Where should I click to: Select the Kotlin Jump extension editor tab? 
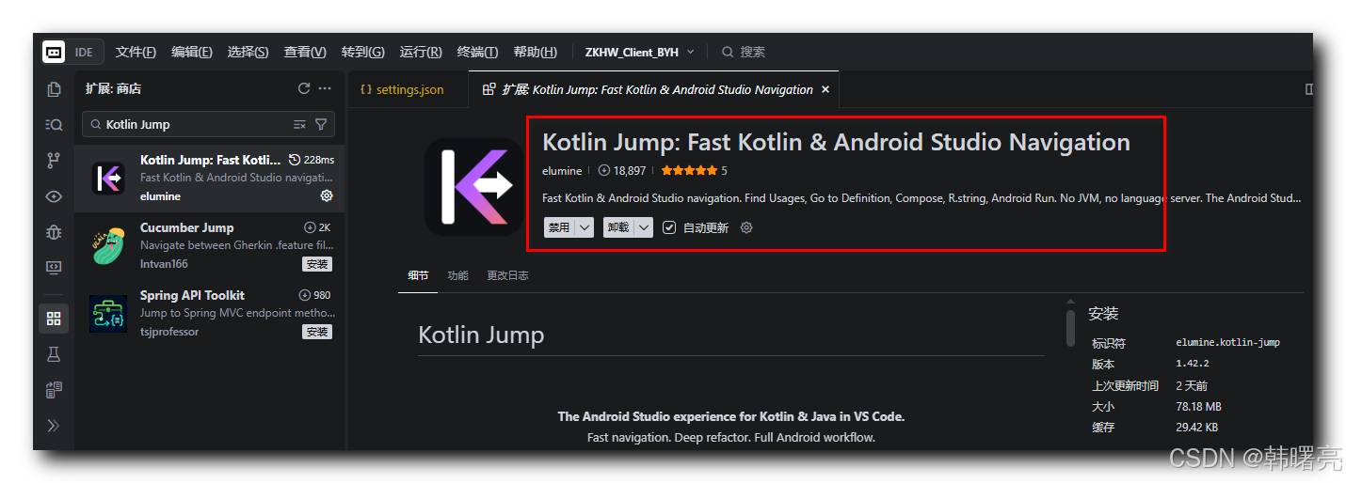click(653, 89)
